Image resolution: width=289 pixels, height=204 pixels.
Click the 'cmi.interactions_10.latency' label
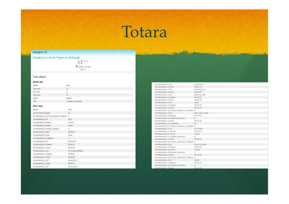tap(43, 145)
